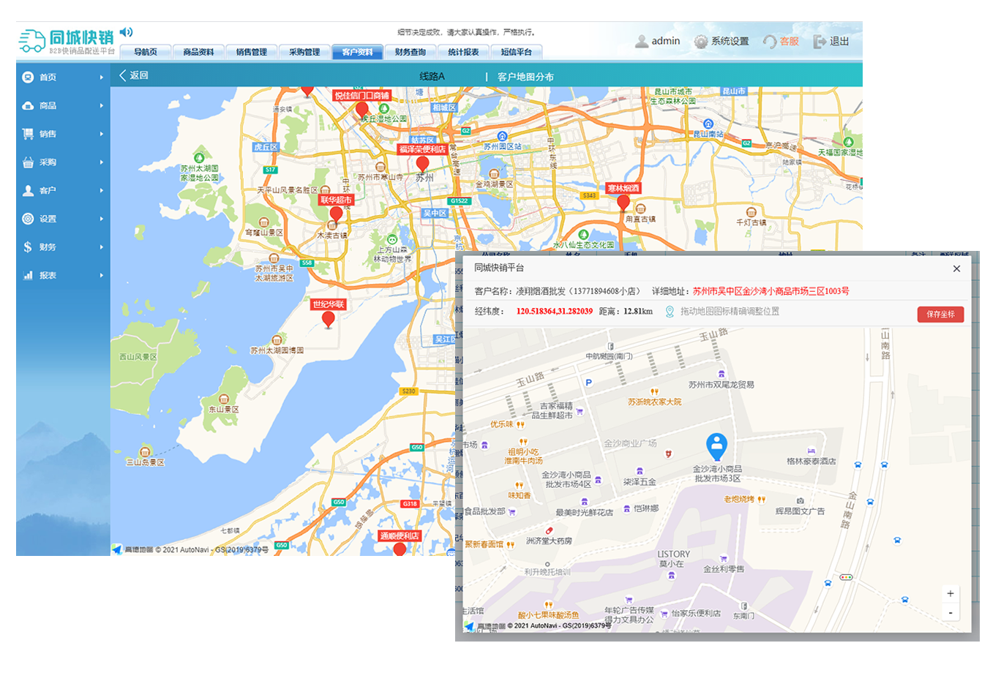Viewport: 1001px width, 692px height.
Task: Click the admin user avatar icon
Action: pos(642,41)
